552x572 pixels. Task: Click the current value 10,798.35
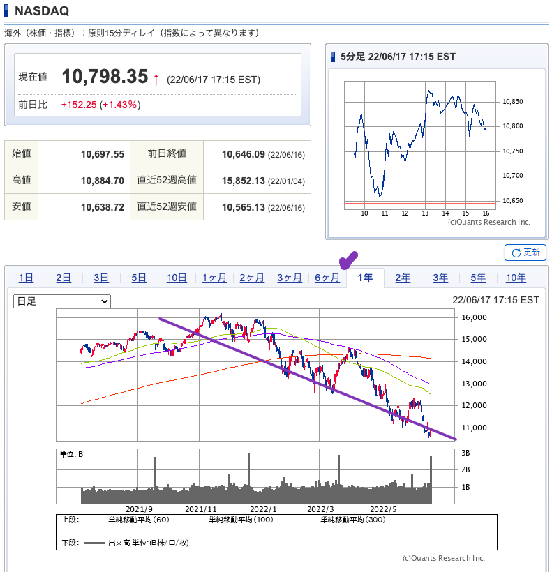[x=105, y=77]
